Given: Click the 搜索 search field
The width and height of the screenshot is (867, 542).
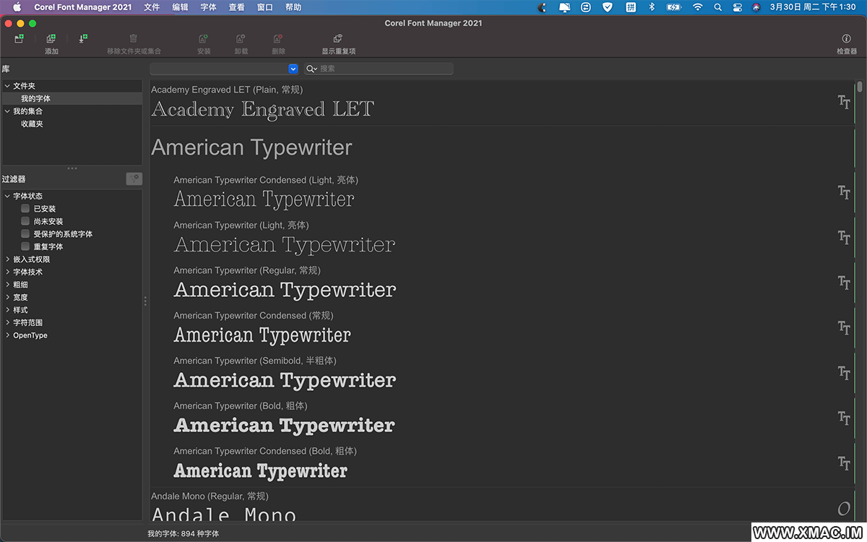Looking at the screenshot, I should [379, 69].
